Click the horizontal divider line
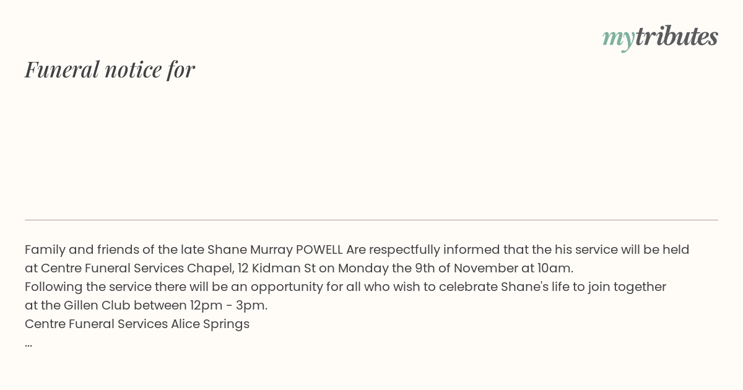Viewport: 743px width, 390px height. (371, 220)
